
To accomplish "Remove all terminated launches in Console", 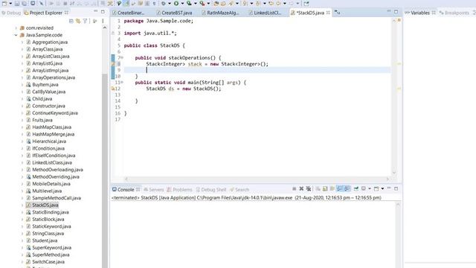I will point(309,188).
